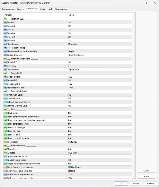Click the icon beside Periodo 6 row
This screenshot has width=159, height=187.
coord(5,41)
